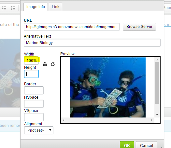
Task: Click preview horizontal scroll left arrow
Action: [x=64, y=120]
